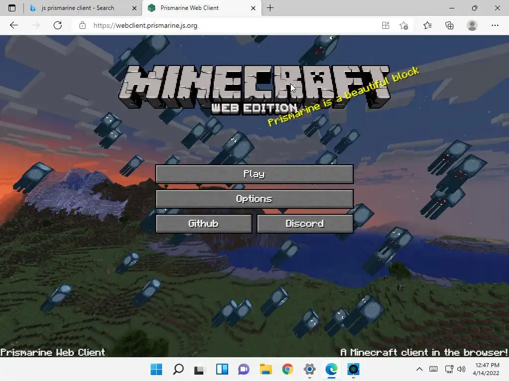Open the Options menu button

(x=254, y=198)
